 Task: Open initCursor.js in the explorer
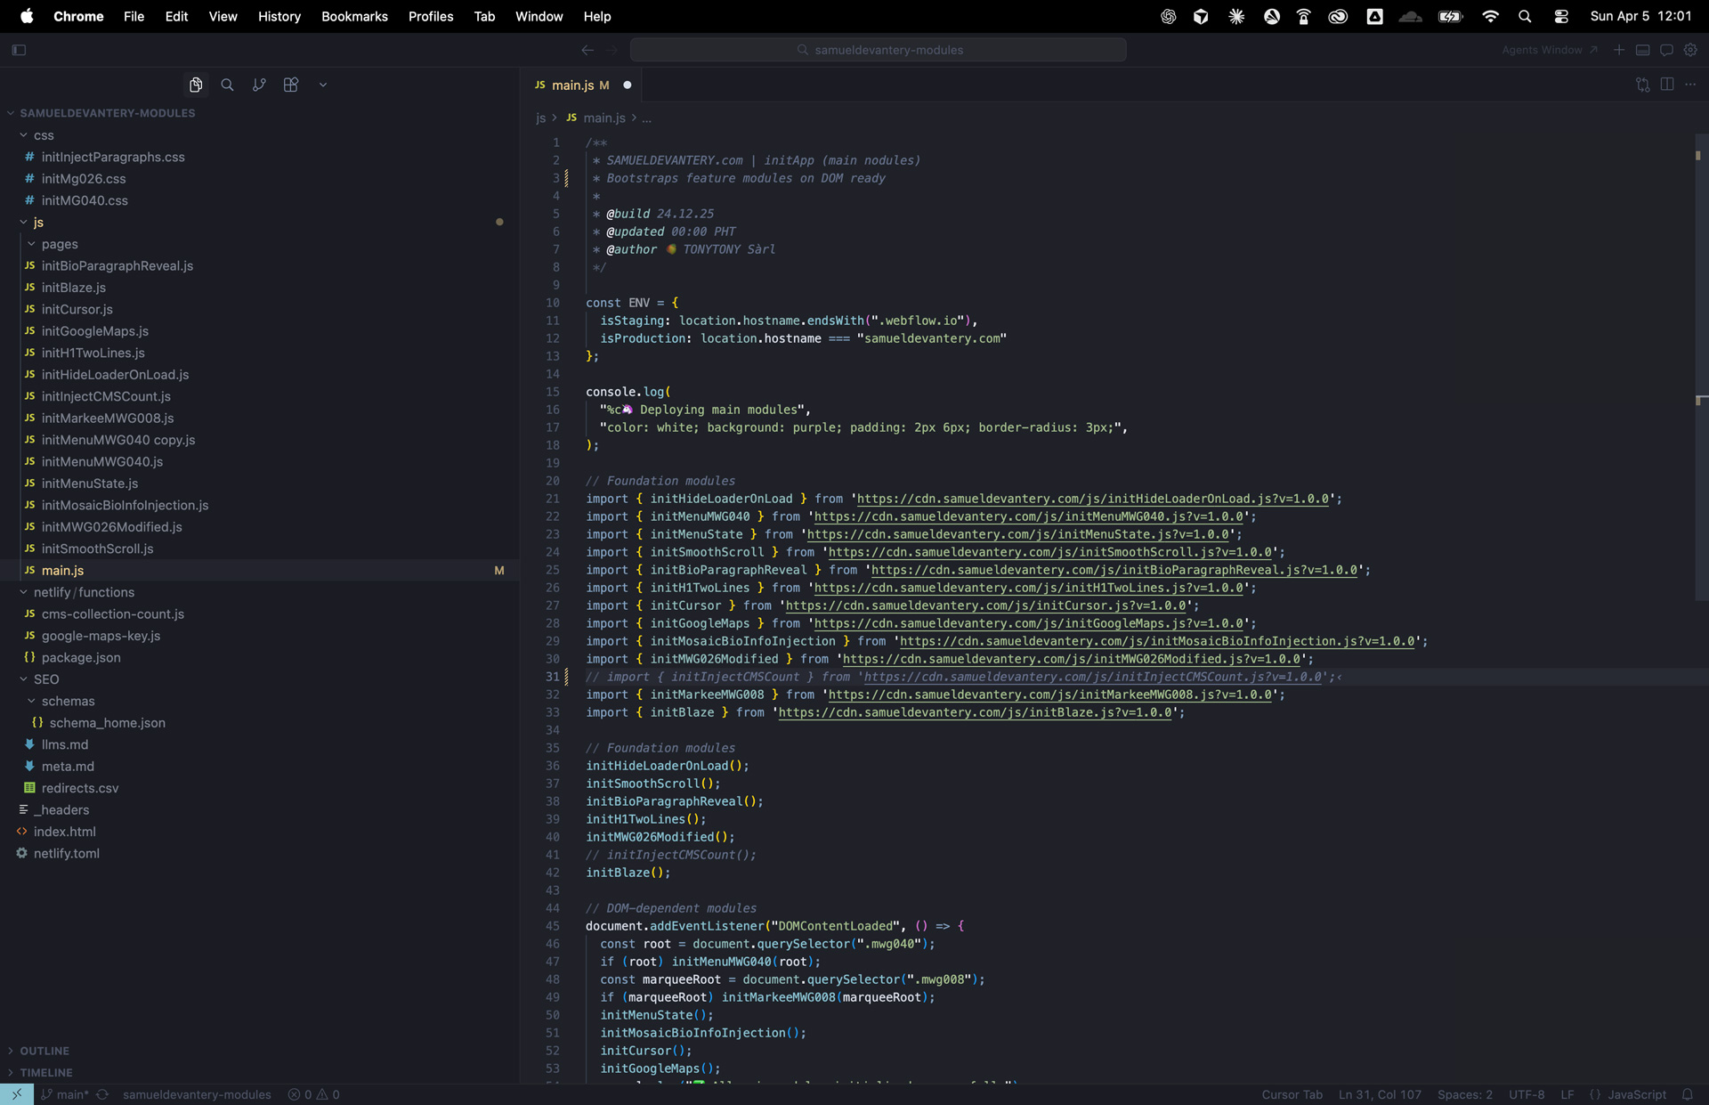point(77,309)
